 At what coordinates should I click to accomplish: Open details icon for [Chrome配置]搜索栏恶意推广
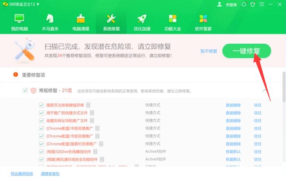coord(101,144)
